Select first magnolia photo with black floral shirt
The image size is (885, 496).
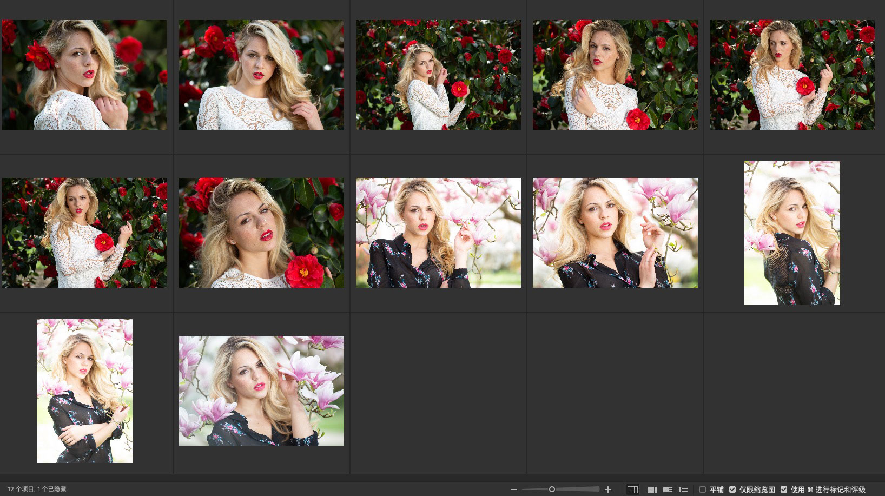438,233
